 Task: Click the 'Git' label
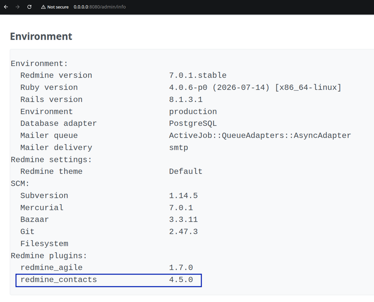27,232
